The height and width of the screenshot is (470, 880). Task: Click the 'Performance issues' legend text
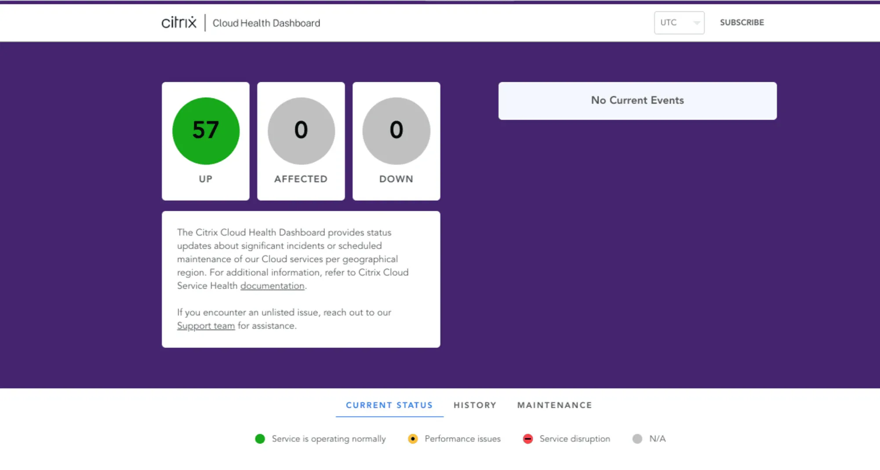tap(462, 439)
